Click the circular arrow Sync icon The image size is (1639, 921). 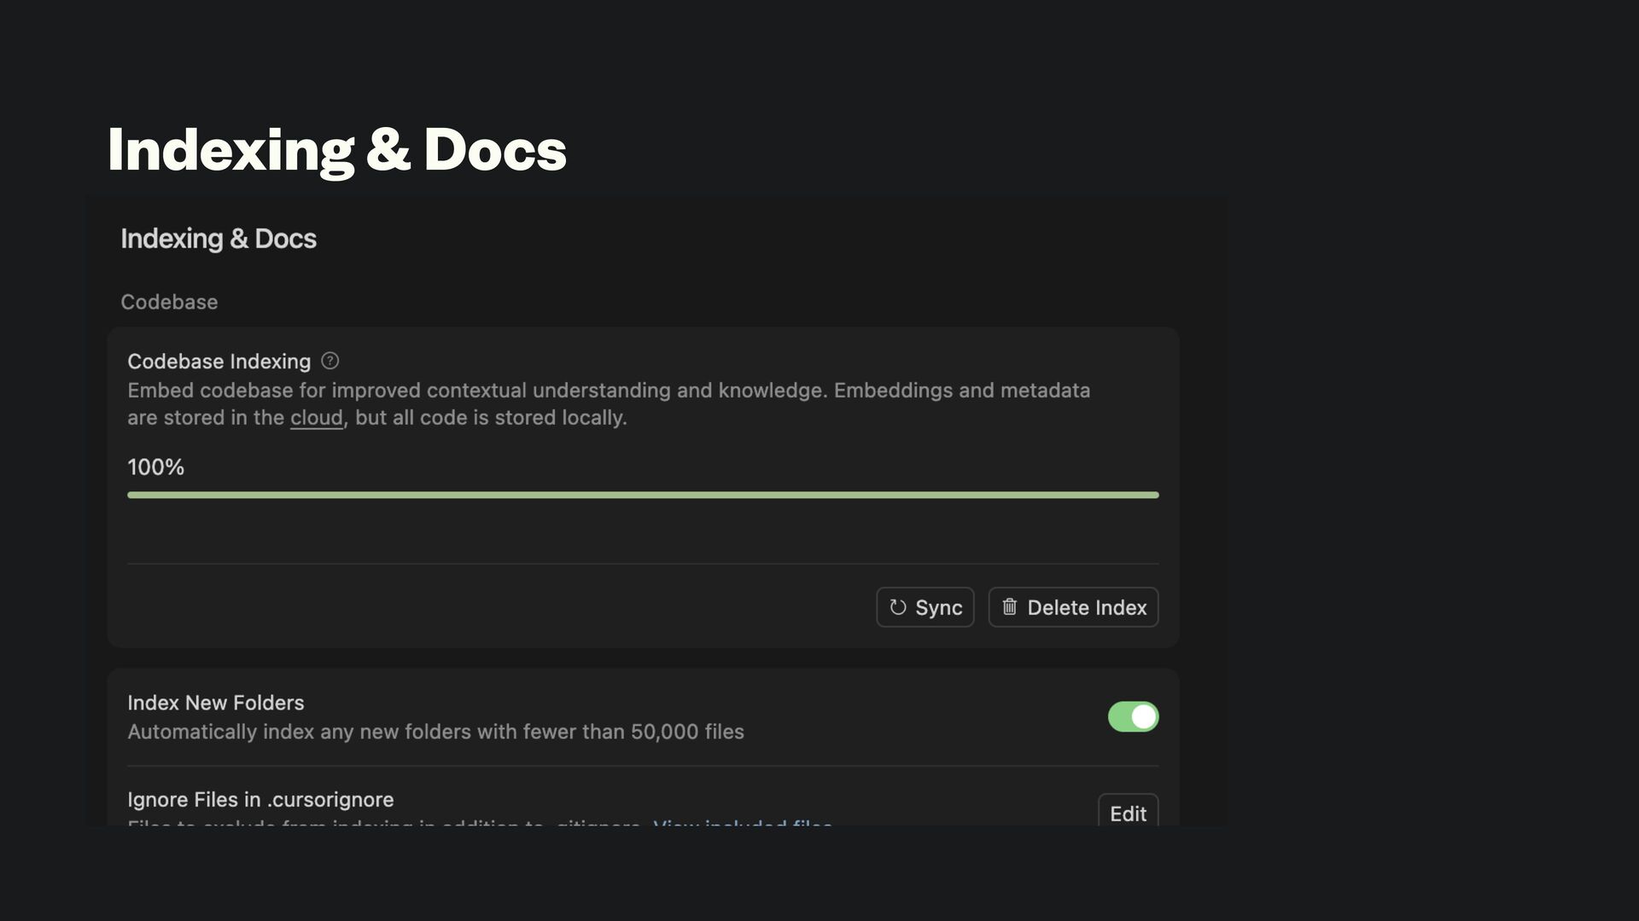click(897, 607)
